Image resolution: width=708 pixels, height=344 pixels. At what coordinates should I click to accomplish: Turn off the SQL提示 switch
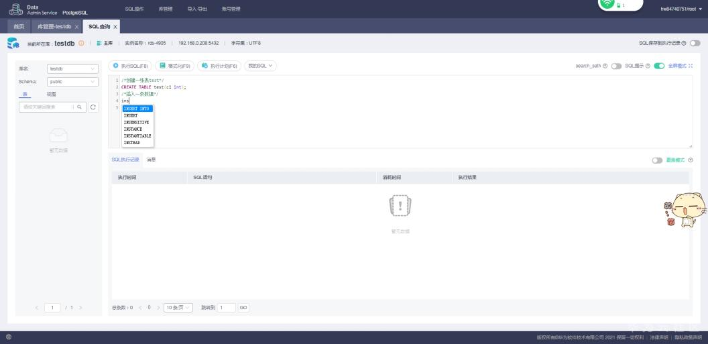click(x=659, y=66)
